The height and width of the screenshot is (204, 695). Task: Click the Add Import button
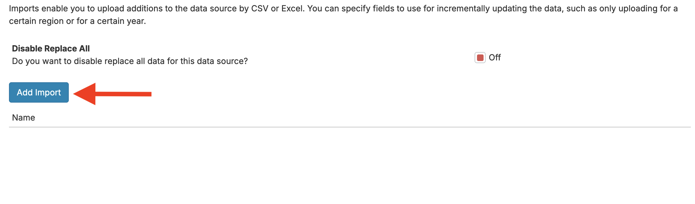pos(39,92)
